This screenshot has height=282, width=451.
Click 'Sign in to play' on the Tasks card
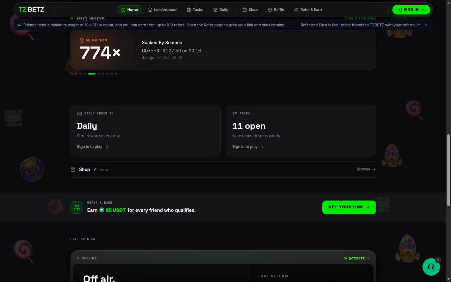click(x=248, y=147)
